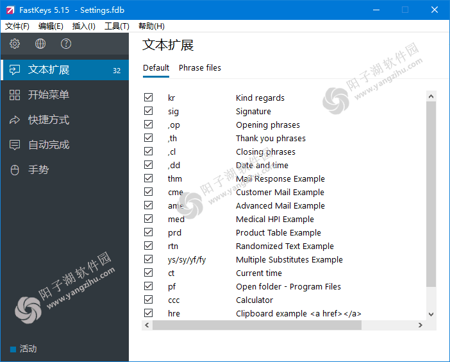Viewport: 450px width, 362px height.
Task: Open the 帮助(H) menu
Action: 151,26
